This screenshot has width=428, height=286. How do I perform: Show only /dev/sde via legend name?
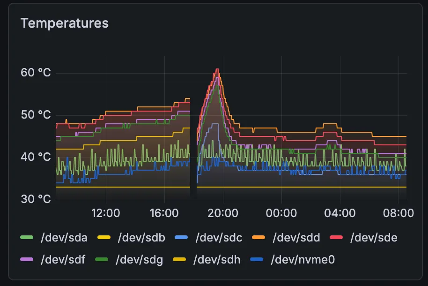click(374, 238)
